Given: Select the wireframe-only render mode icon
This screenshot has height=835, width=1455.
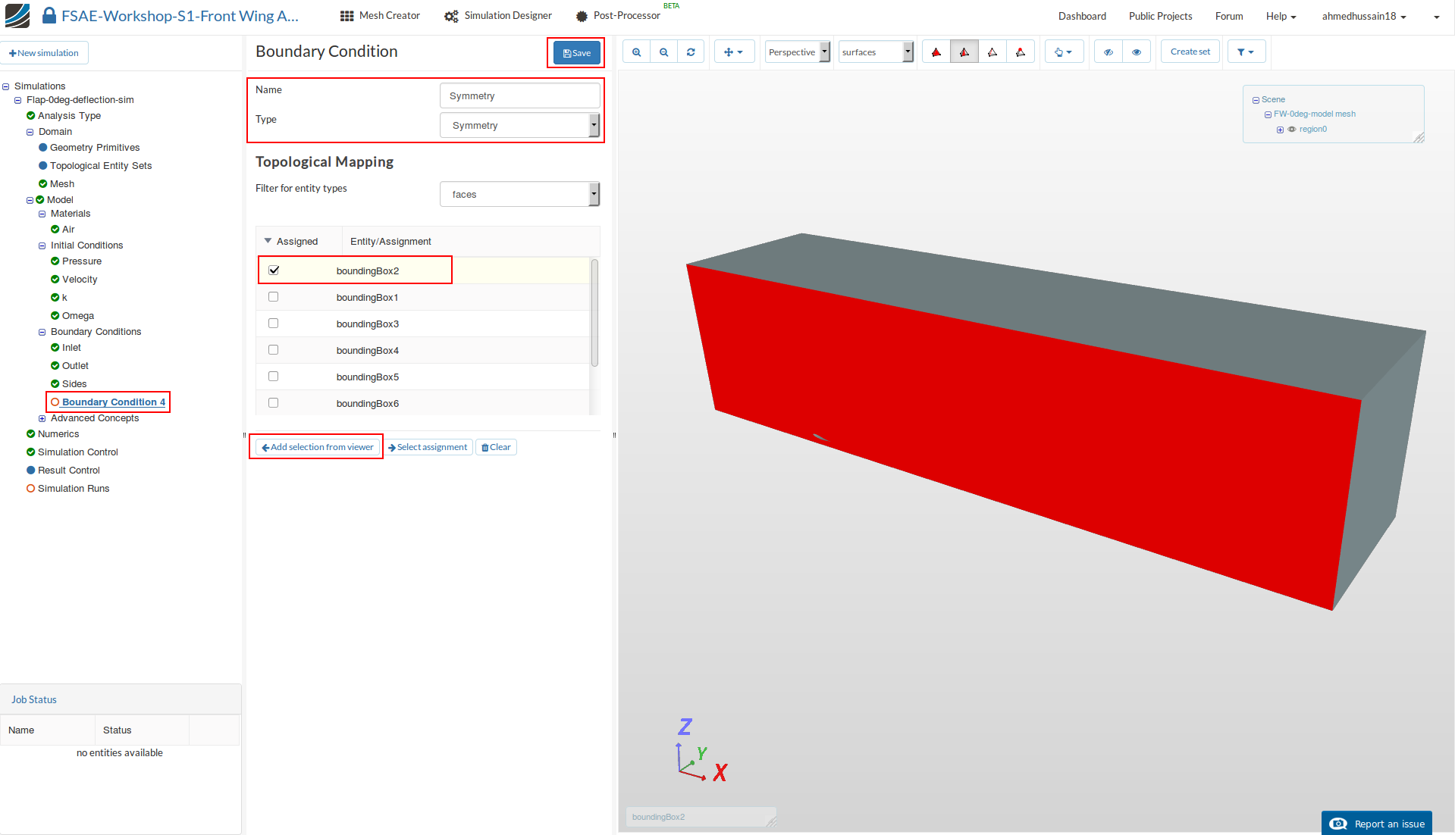Looking at the screenshot, I should [x=992, y=52].
